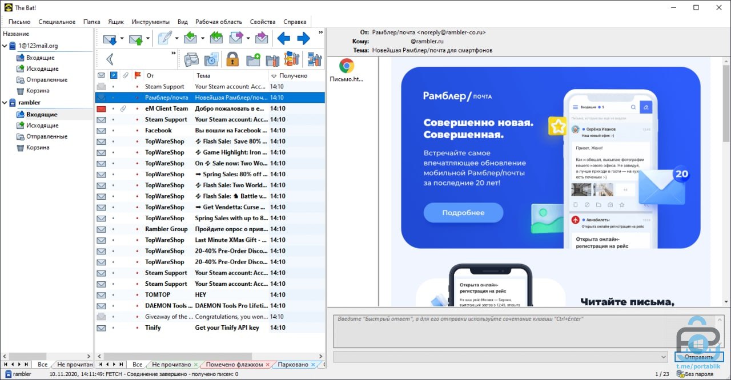Screen dimensions: 731x380
Task: Click the padlock icon in the toolbar
Action: 232,59
